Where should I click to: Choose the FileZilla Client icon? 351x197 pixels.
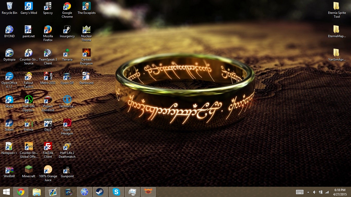tap(48, 150)
